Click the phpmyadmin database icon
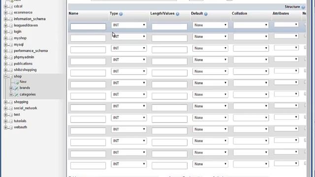This screenshot has height=177, width=315. pos(11,58)
